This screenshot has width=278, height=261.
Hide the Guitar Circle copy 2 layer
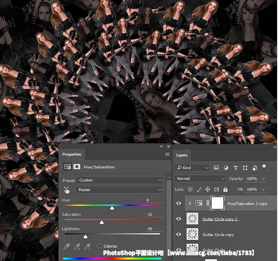(179, 219)
